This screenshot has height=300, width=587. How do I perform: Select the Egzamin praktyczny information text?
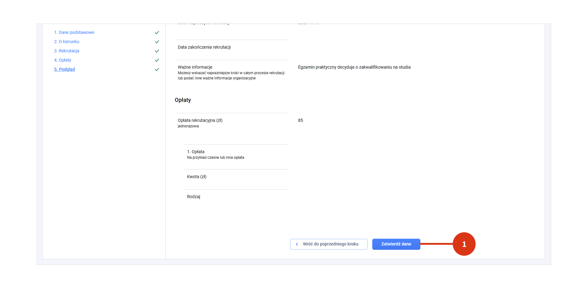click(x=354, y=67)
